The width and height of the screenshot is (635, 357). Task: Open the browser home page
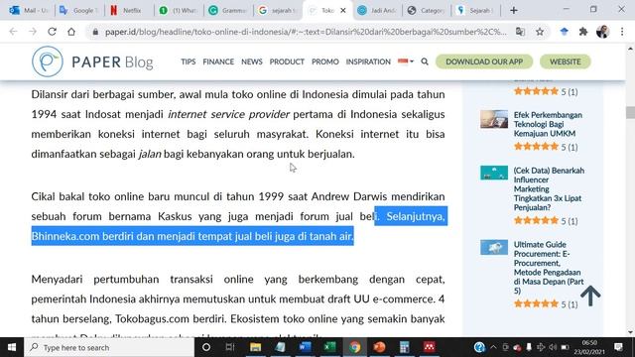tap(71, 32)
